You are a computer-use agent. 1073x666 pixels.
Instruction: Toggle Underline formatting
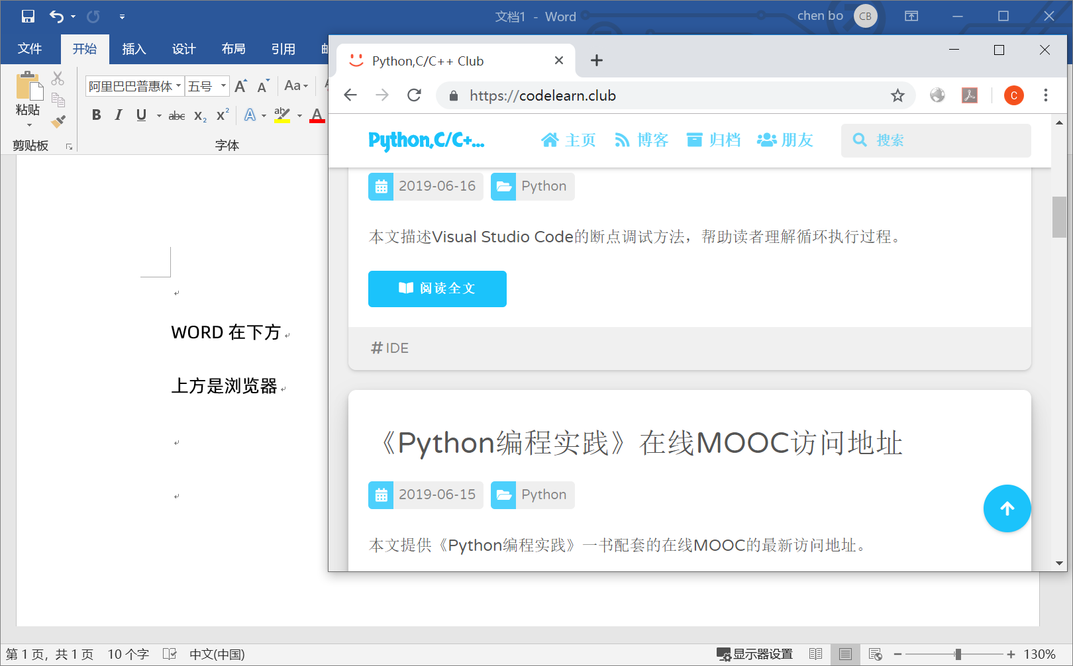tap(141, 115)
